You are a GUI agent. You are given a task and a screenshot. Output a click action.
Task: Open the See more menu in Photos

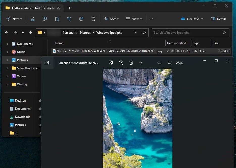coord(141,63)
